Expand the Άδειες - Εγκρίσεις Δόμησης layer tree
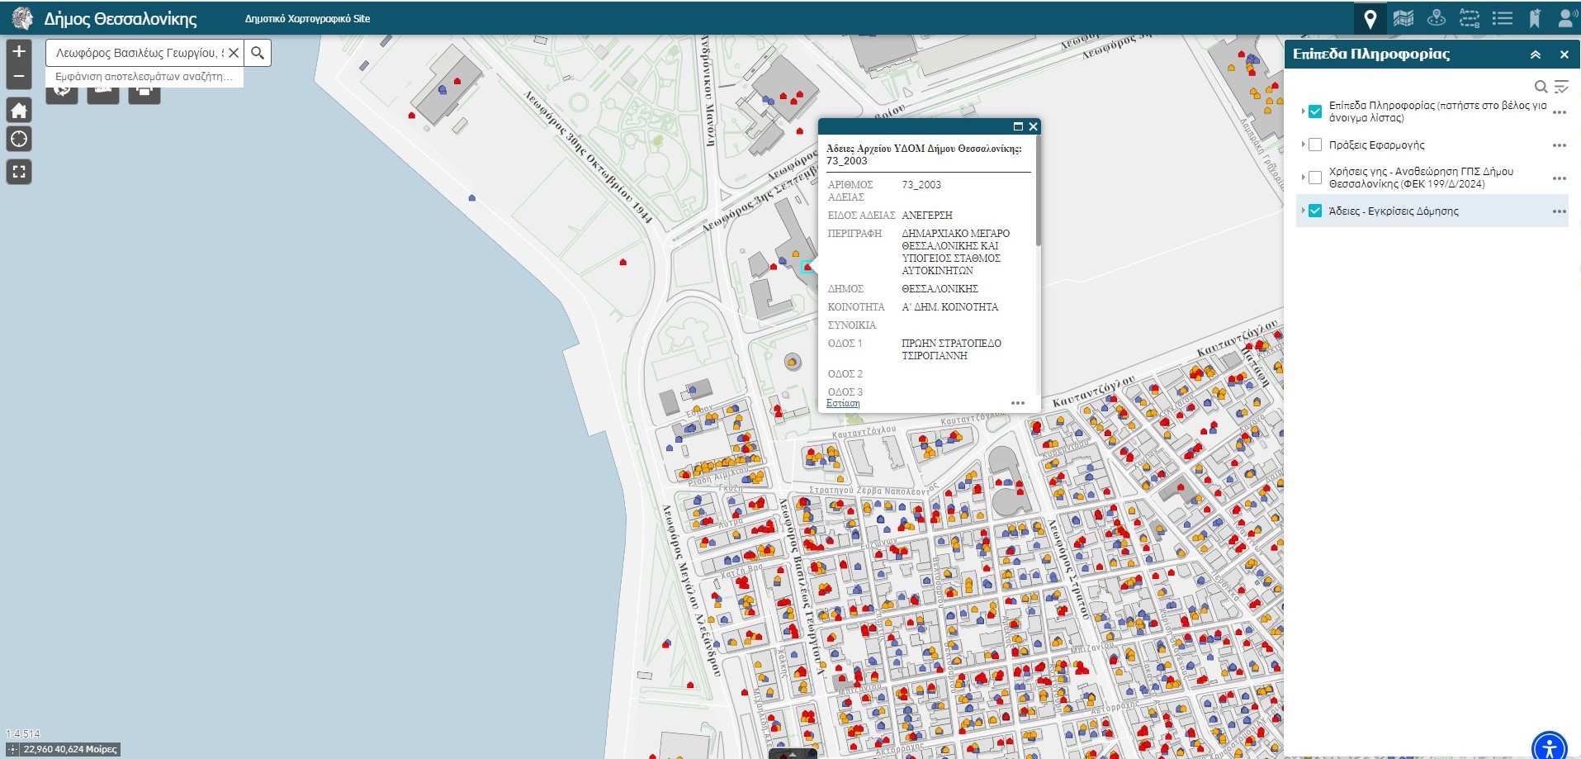 [1303, 211]
